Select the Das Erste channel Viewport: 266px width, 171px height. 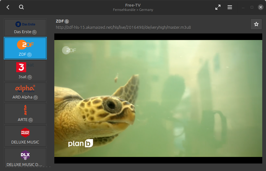point(25,28)
